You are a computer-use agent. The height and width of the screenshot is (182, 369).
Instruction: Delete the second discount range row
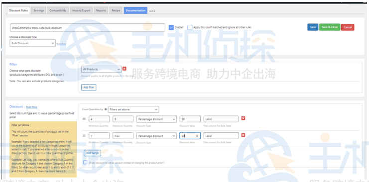pyautogui.click(x=244, y=135)
